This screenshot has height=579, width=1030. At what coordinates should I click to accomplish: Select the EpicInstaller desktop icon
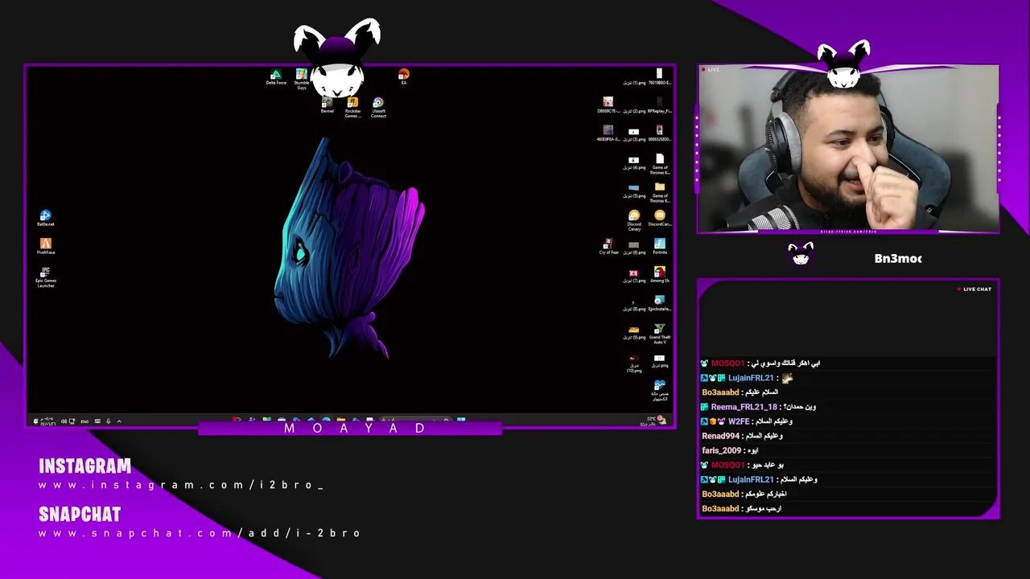[x=660, y=303]
